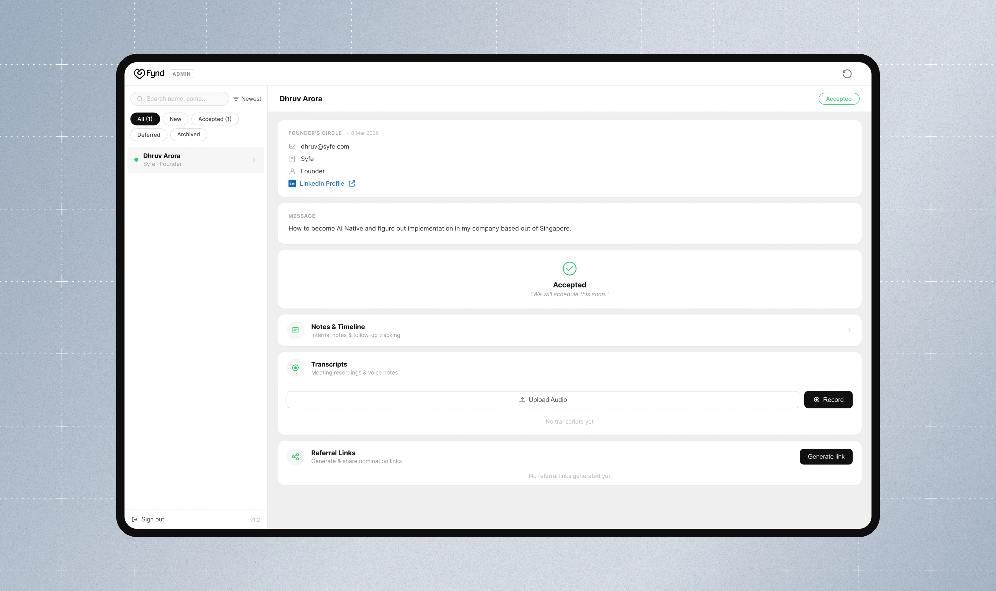Click the LinkedIn icon next to LinkedIn Profile
This screenshot has width=996, height=591.
coord(292,183)
